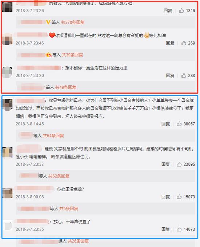This screenshot has width=200, height=247.
Task: Expand the 共378条回复 thread
Action: pyautogui.click(x=73, y=22)
